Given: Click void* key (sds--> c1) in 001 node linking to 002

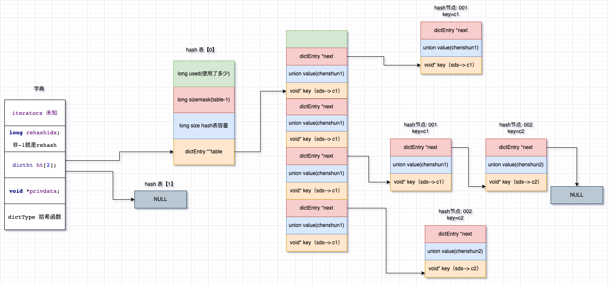Looking at the screenshot, I should click(x=421, y=182).
